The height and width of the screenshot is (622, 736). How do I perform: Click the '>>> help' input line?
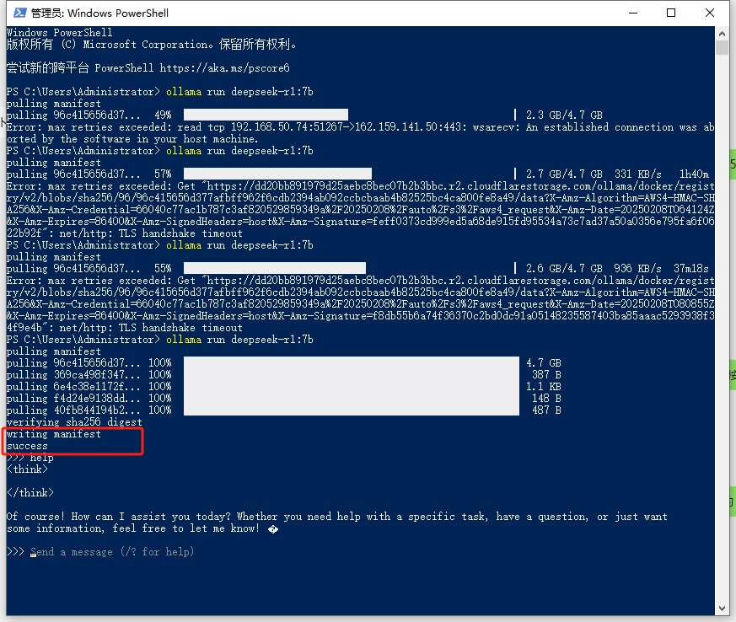pyautogui.click(x=30, y=458)
